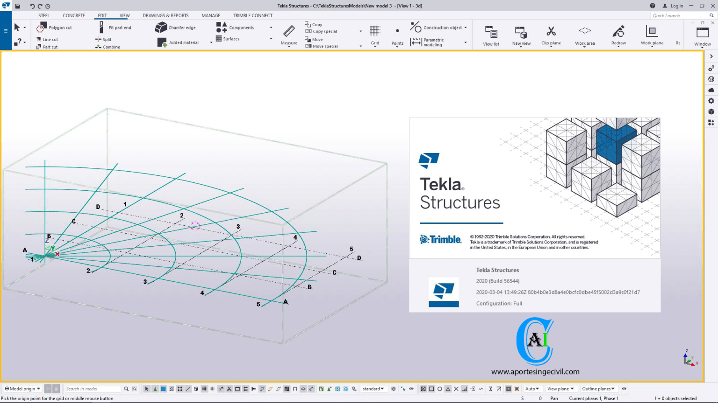Click the Undo arrow
Viewport: 718px width, 403px height.
pyautogui.click(x=32, y=6)
